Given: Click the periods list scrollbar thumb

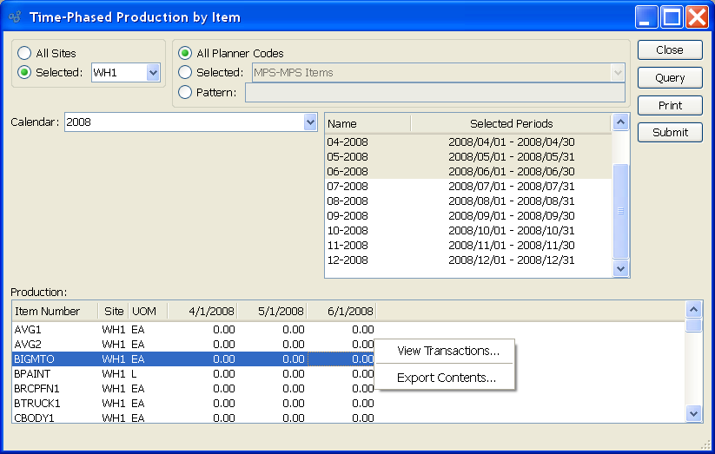Looking at the screenshot, I should point(620,211).
